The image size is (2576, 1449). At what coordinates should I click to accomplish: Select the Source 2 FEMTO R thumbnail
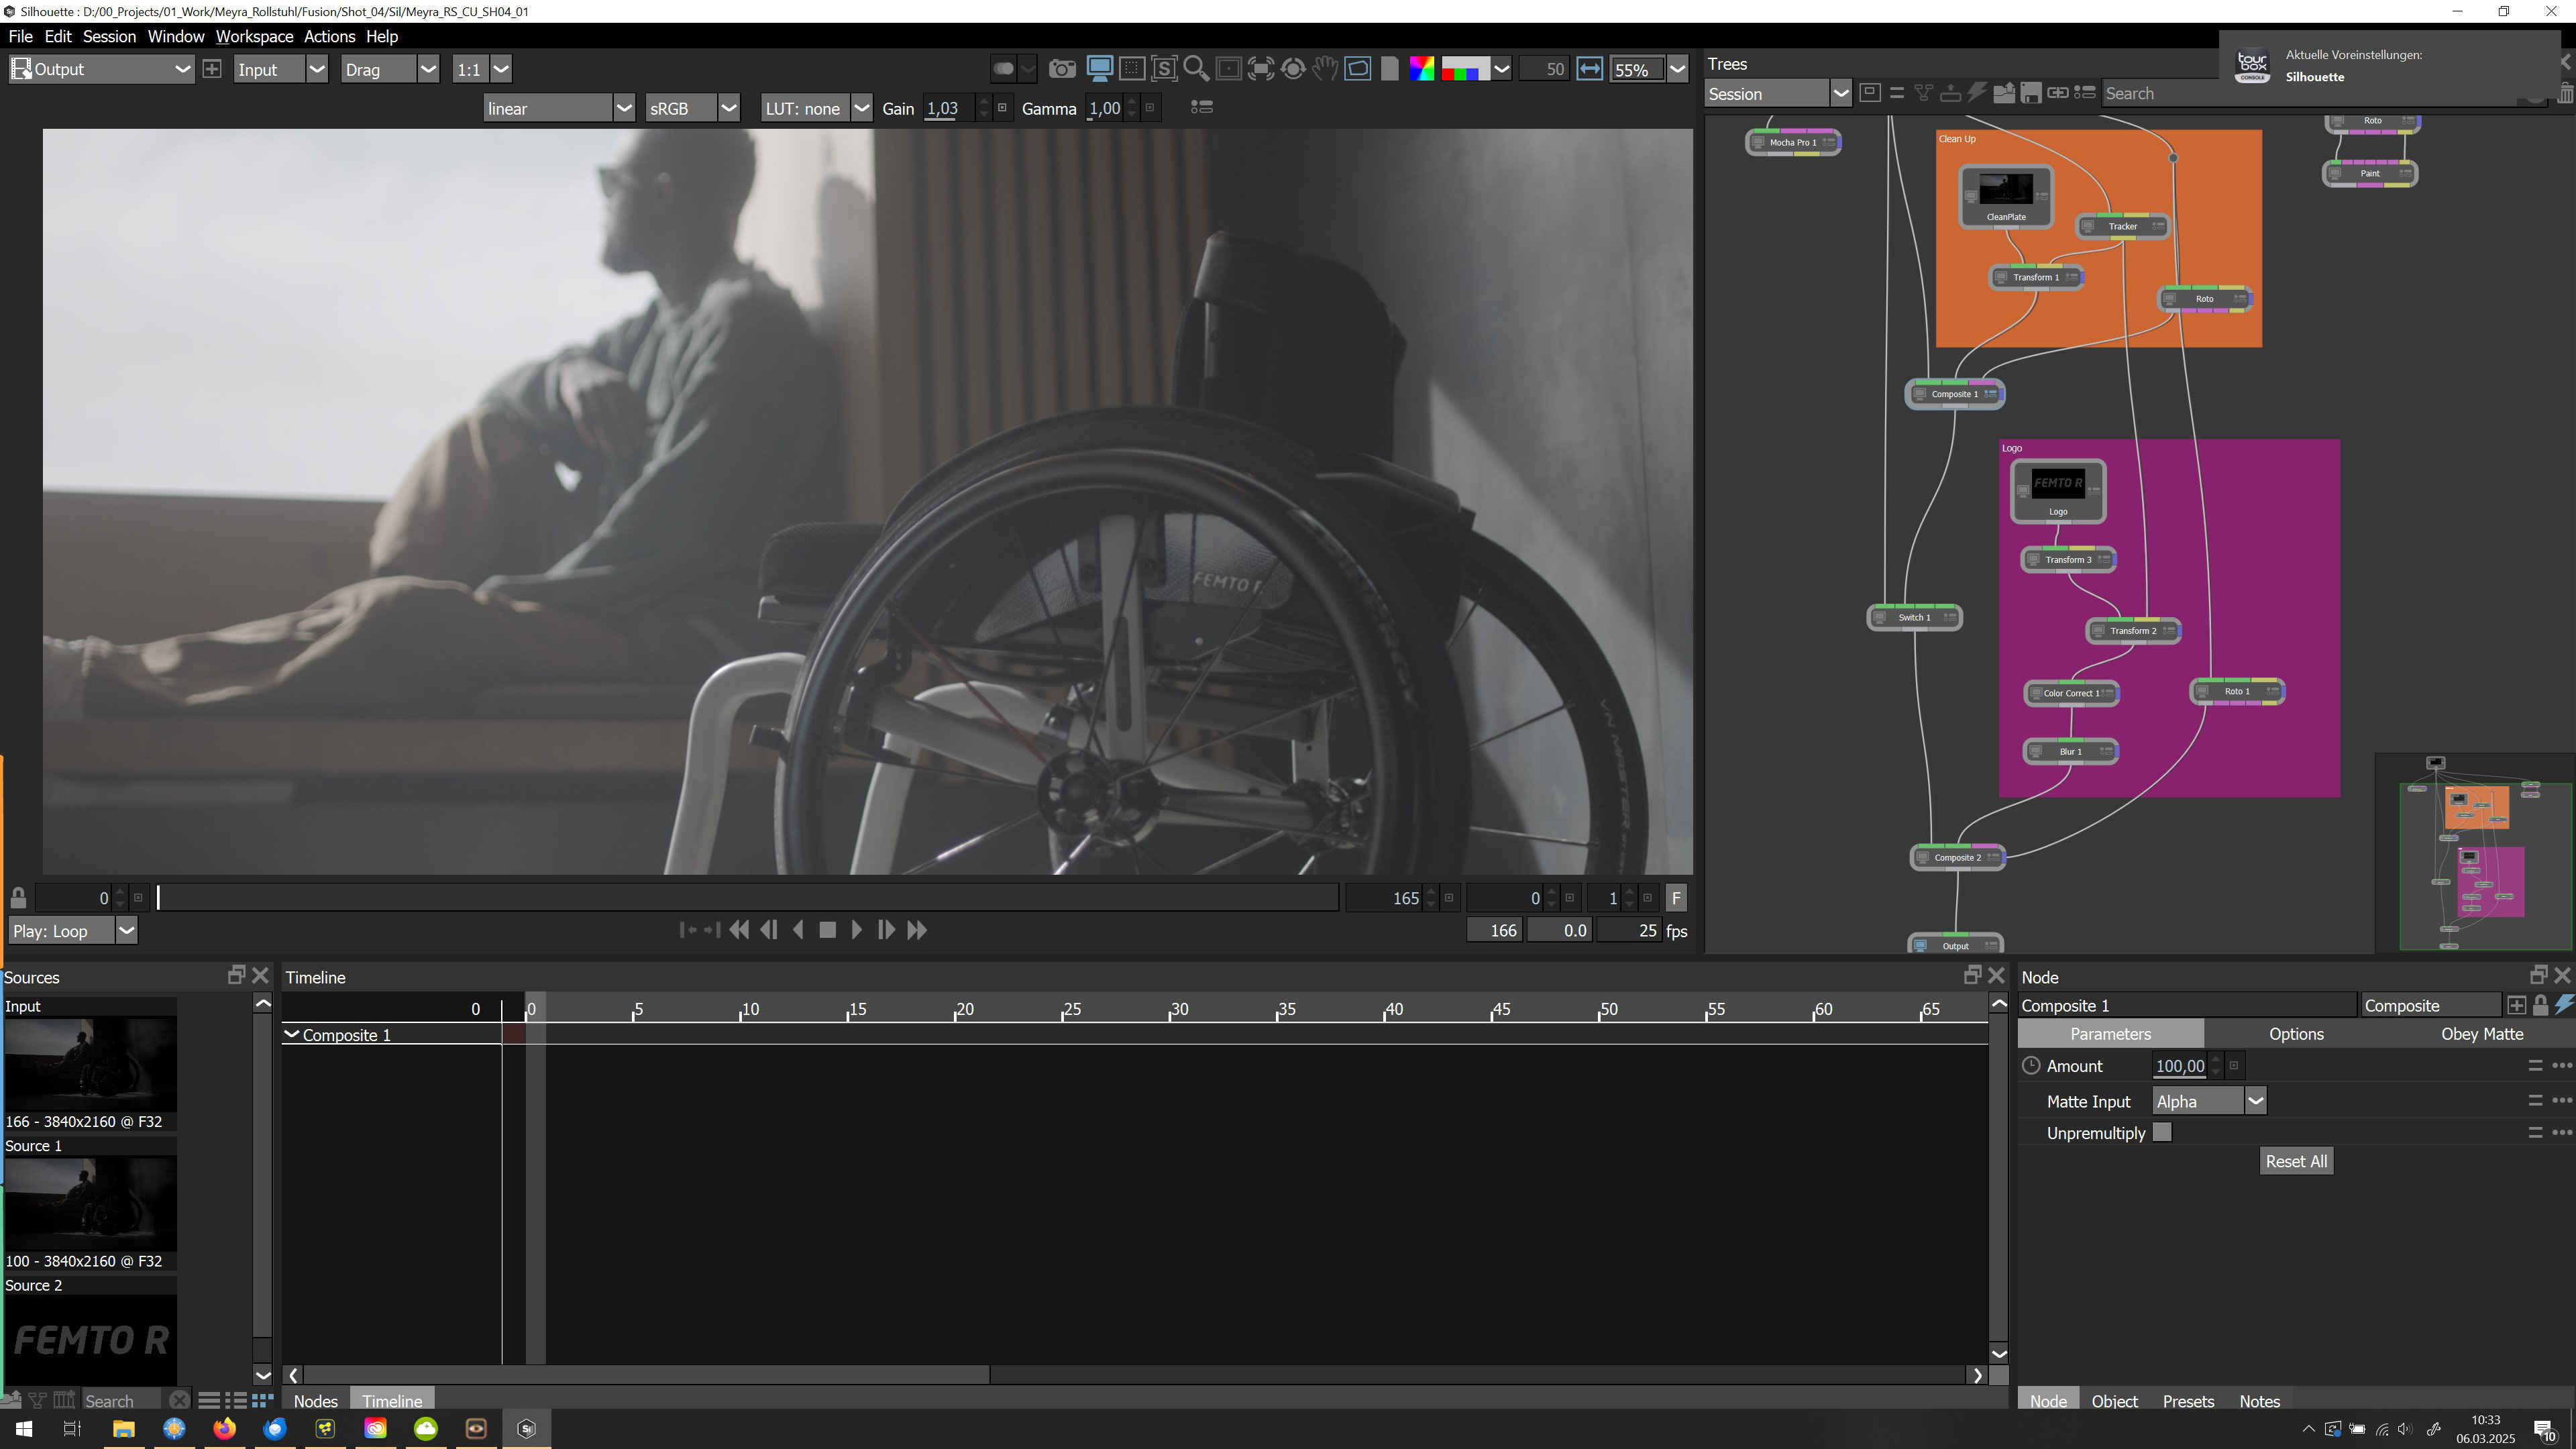click(90, 1340)
